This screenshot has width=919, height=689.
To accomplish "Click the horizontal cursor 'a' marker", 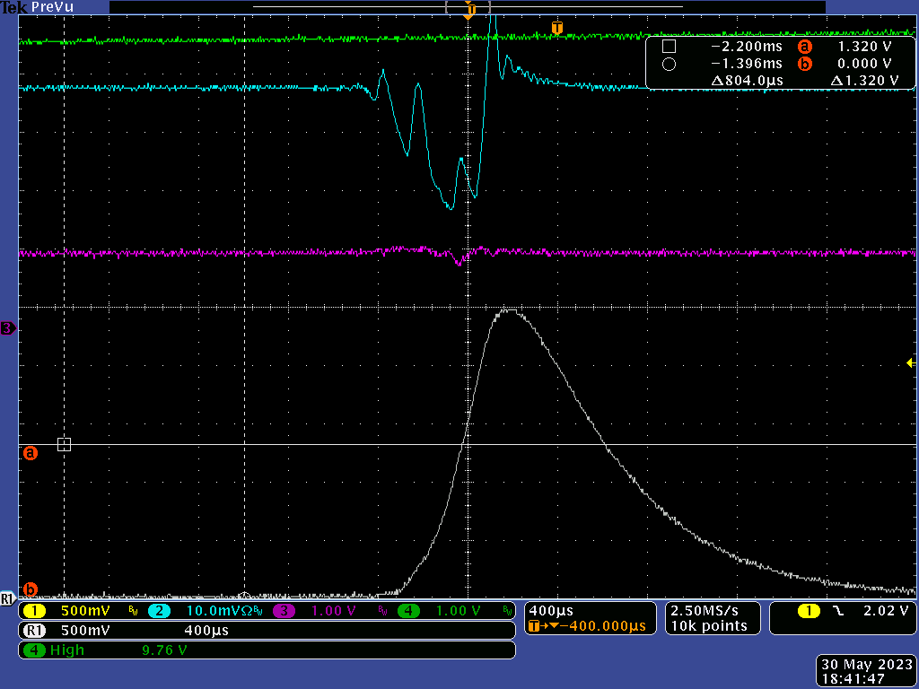I will (30, 454).
